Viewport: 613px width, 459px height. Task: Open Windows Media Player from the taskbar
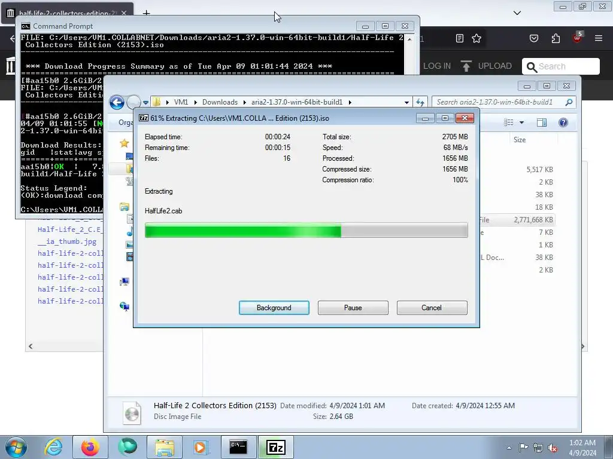(201, 447)
